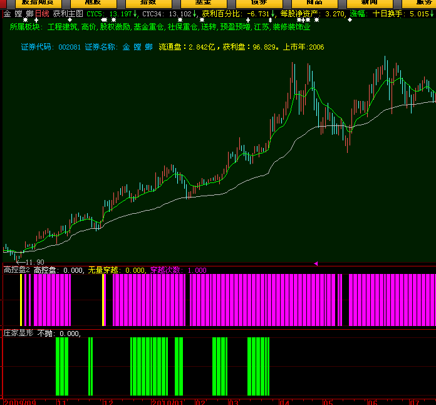
Task: Click the 社保重仓 sector link
Action: pos(182,27)
